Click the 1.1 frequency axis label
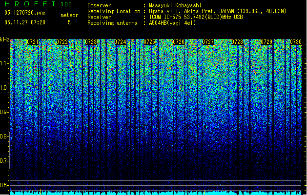The width and height of the screenshot is (307, 195). click(x=4, y=64)
